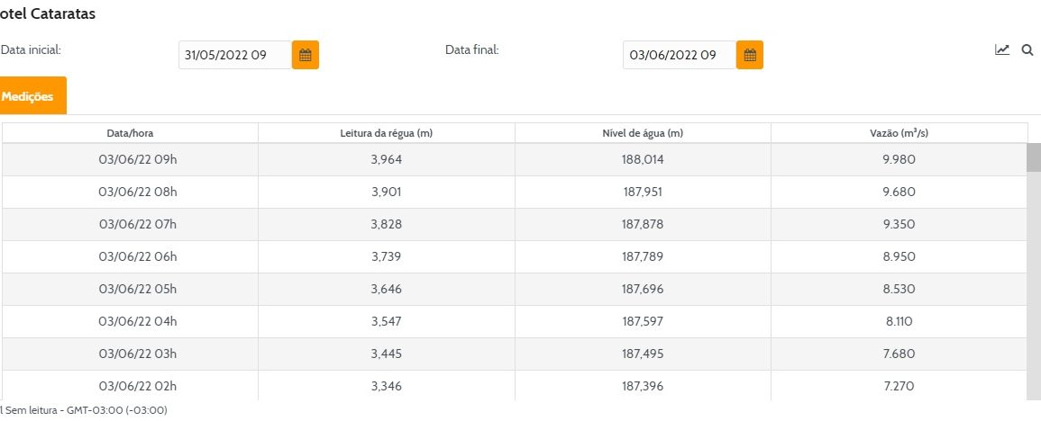Show the line chart view
The width and height of the screenshot is (1041, 421).
[1002, 50]
